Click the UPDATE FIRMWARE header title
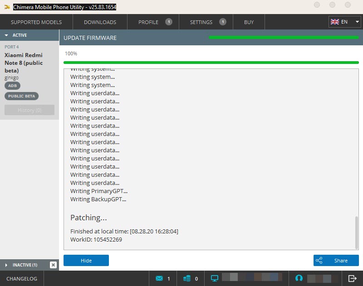Image resolution: width=363 pixels, height=286 pixels. [x=90, y=38]
